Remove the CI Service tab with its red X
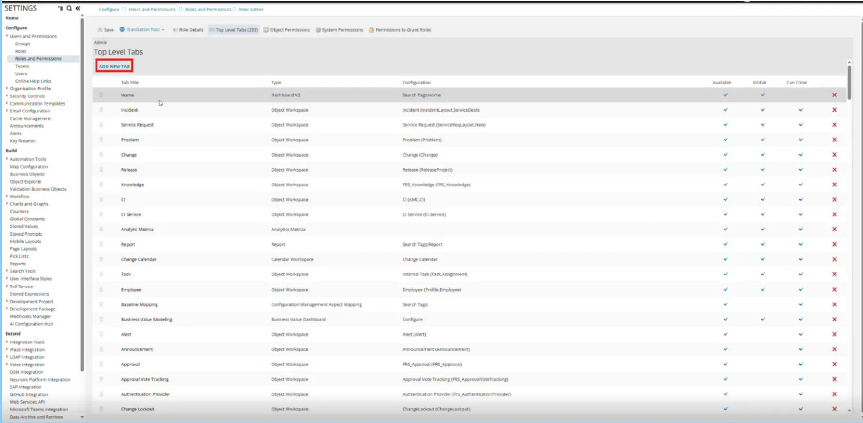This screenshot has width=863, height=423. 834,214
